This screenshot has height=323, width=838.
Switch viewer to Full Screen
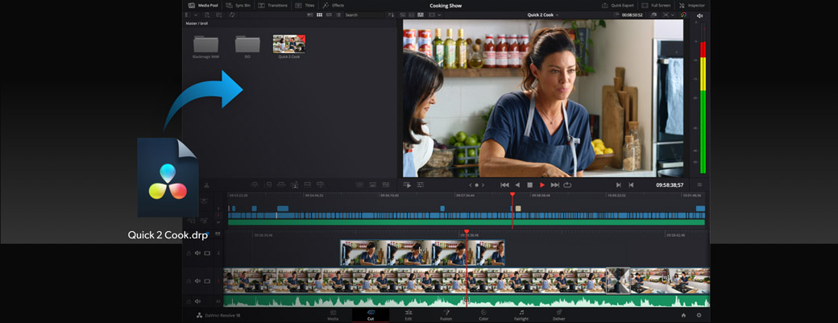pos(656,6)
